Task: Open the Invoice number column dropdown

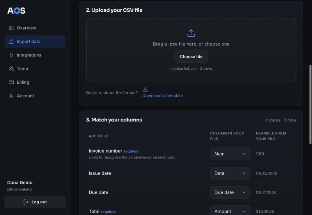Action: pos(230,154)
